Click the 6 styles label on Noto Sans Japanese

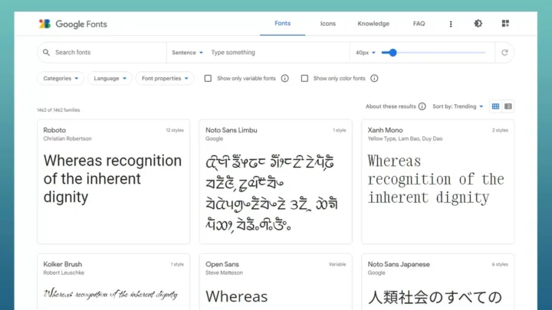pyautogui.click(x=500, y=264)
